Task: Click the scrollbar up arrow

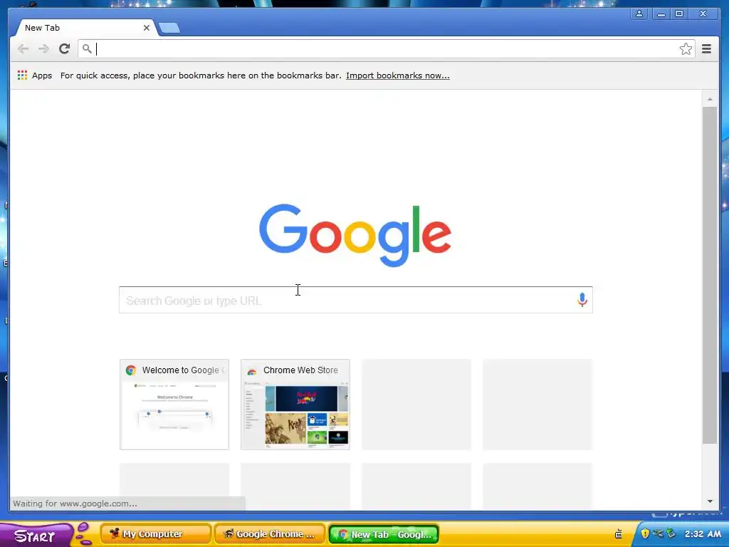Action: pyautogui.click(x=710, y=99)
